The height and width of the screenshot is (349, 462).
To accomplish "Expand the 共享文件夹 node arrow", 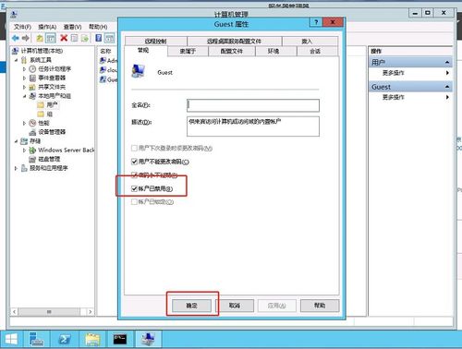I will [x=25, y=87].
